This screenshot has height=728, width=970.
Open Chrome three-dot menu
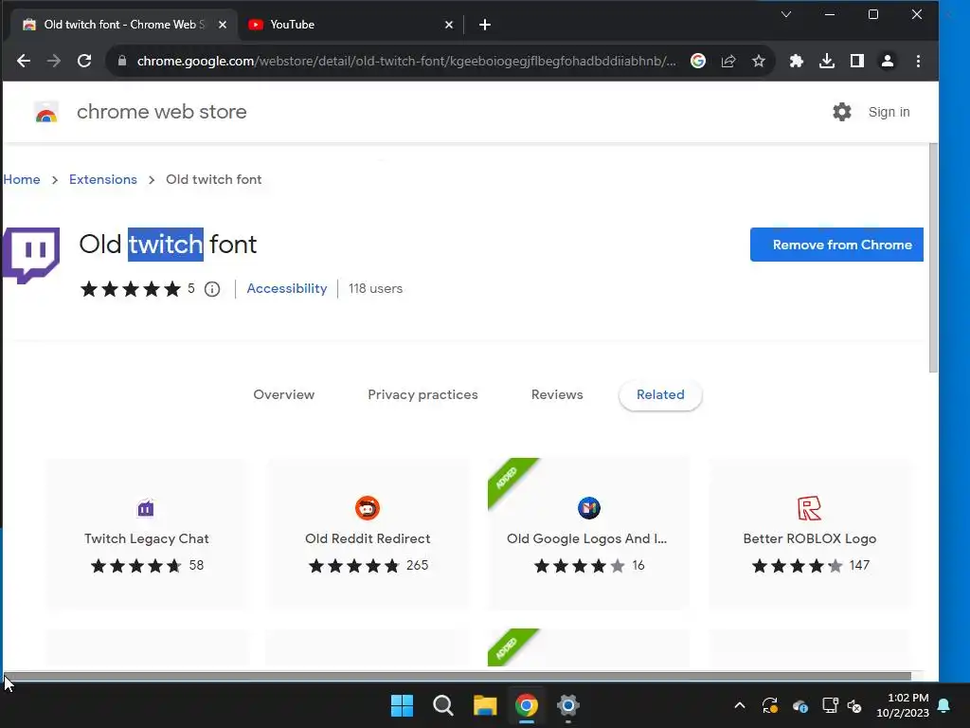(x=918, y=61)
